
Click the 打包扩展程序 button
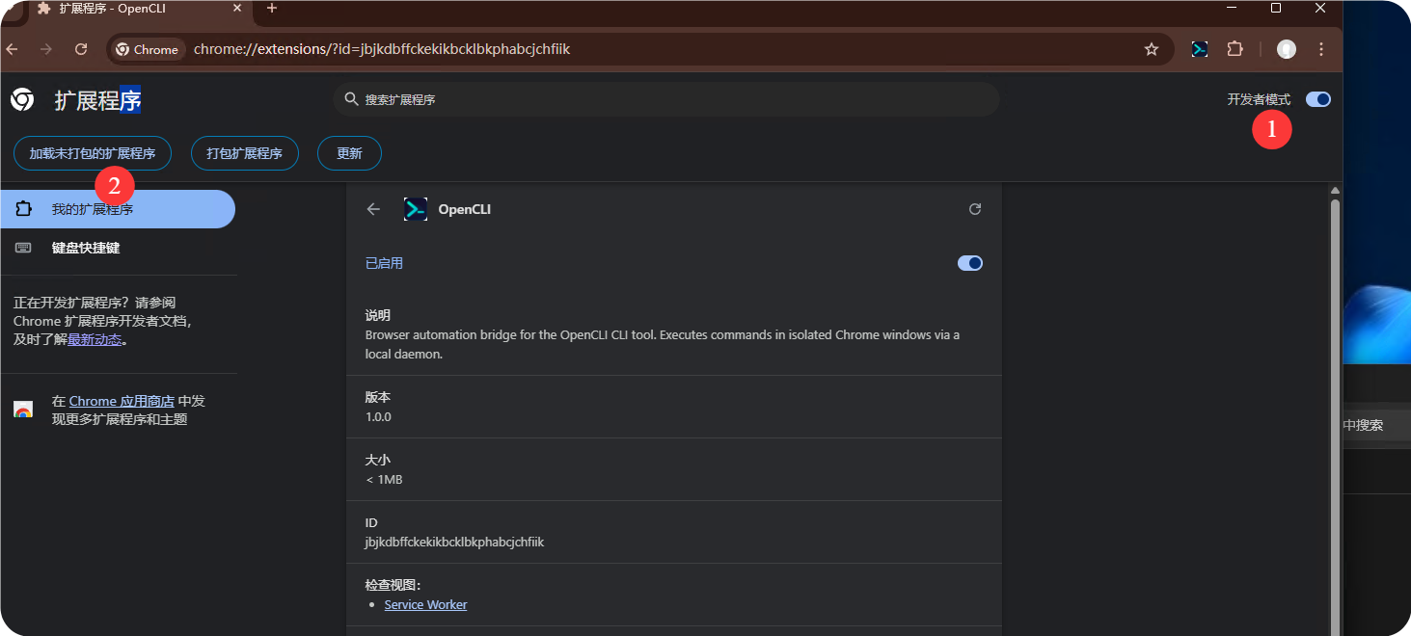(x=245, y=153)
